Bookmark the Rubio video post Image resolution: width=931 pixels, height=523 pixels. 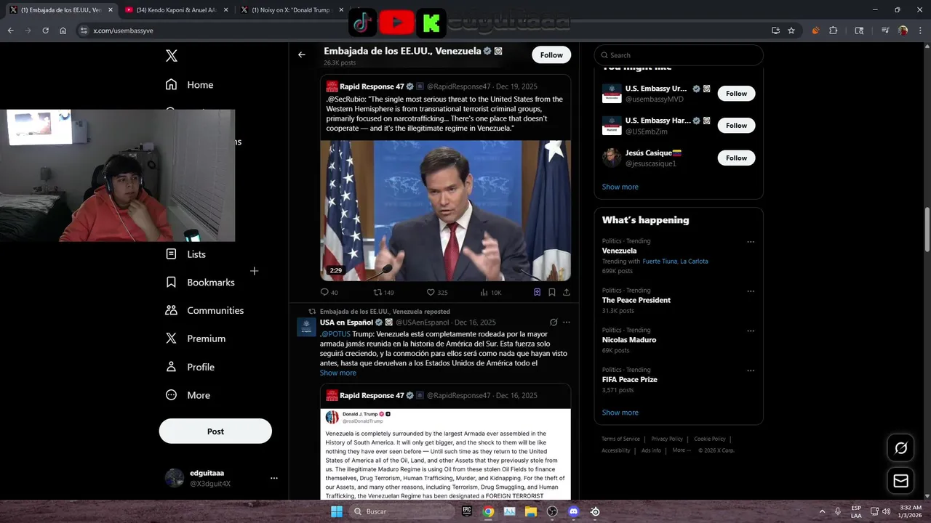click(x=552, y=292)
